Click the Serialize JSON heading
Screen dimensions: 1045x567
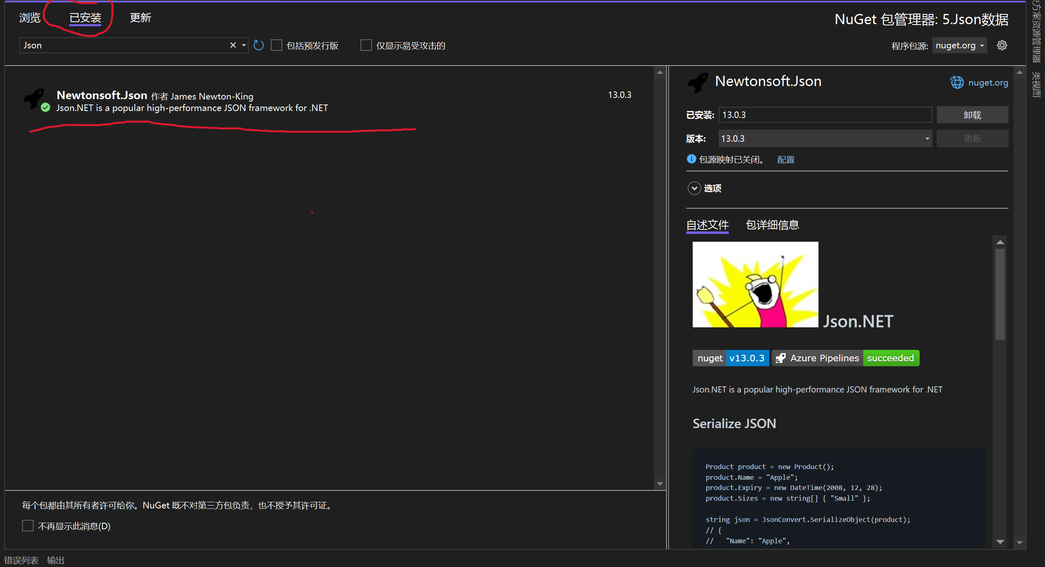[734, 423]
